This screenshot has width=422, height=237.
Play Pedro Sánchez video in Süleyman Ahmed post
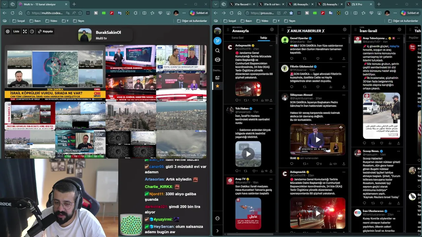tap(317, 140)
